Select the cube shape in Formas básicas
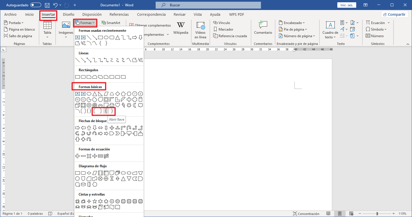412x217 pixels. (x=77, y=105)
